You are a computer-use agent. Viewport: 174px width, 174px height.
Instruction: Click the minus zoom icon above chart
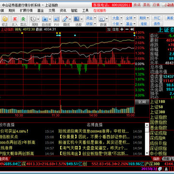click(x=127, y=29)
